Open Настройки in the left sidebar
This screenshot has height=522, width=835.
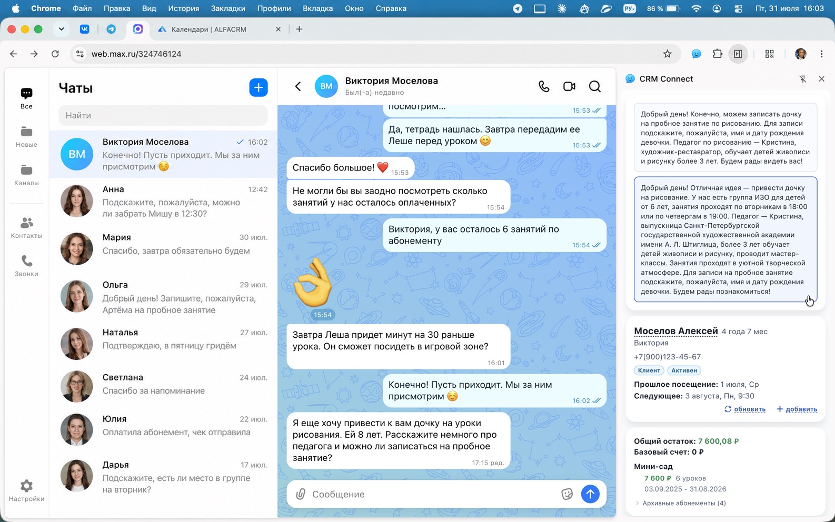pos(26,490)
